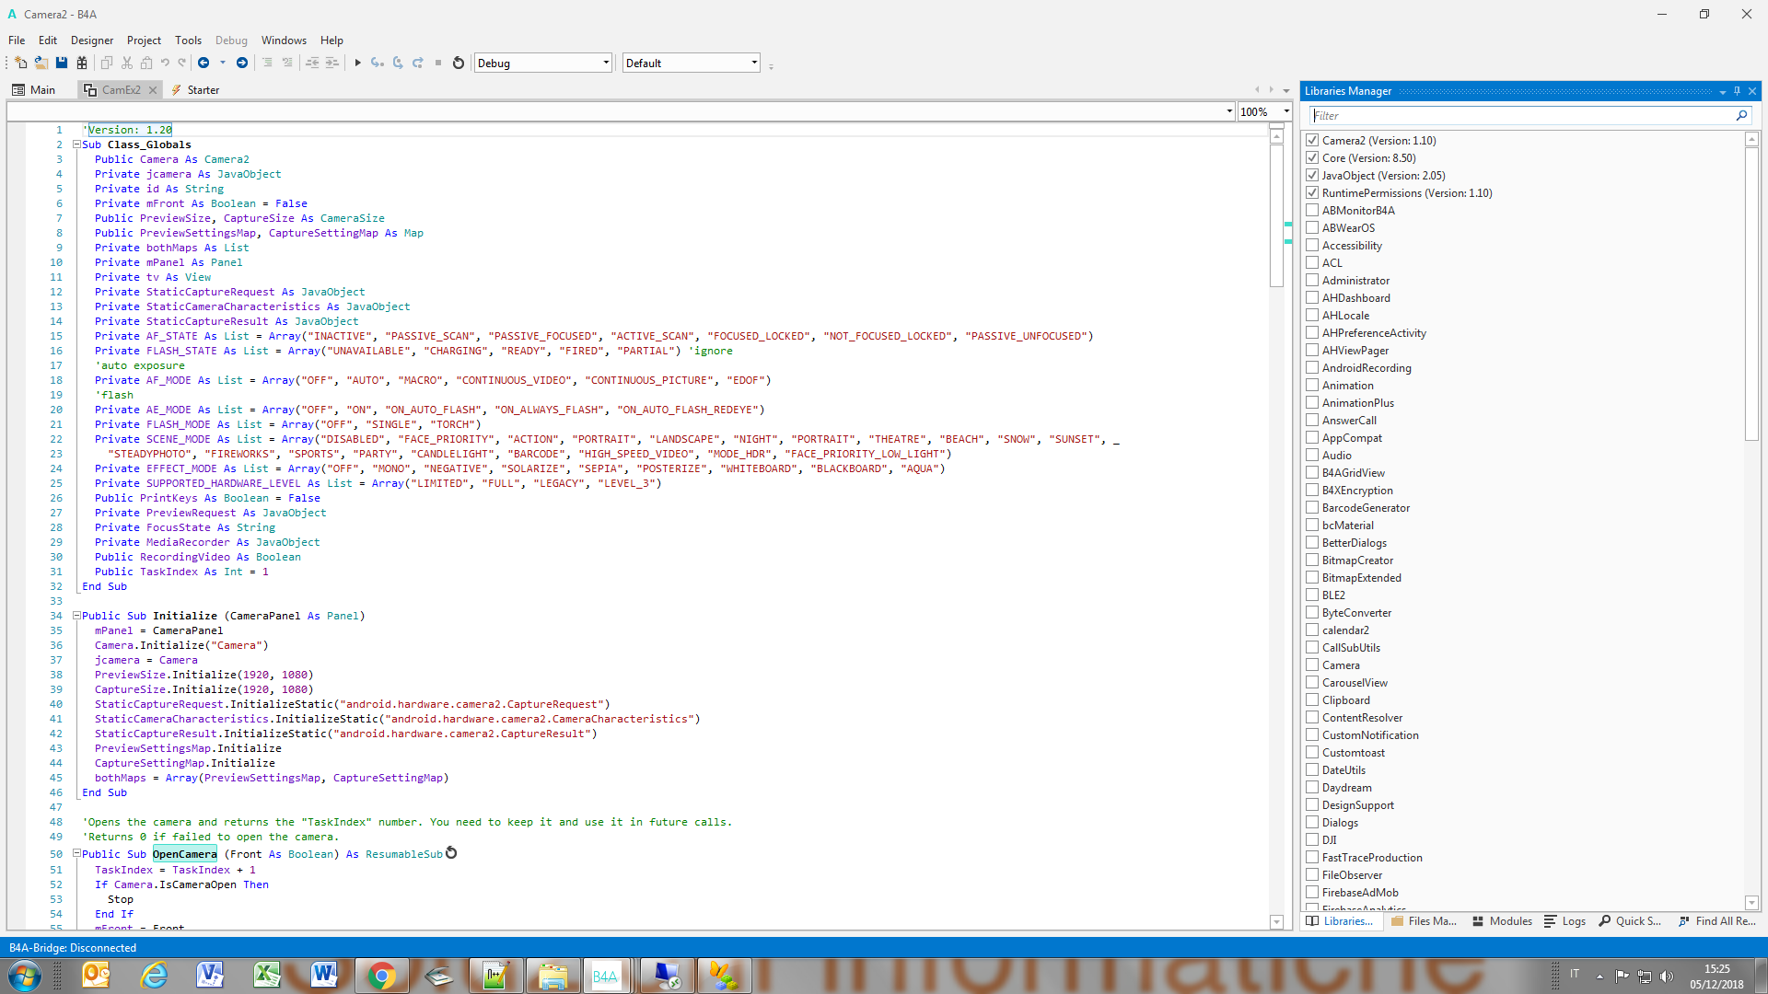Click the Open project folder icon

pyautogui.click(x=41, y=63)
